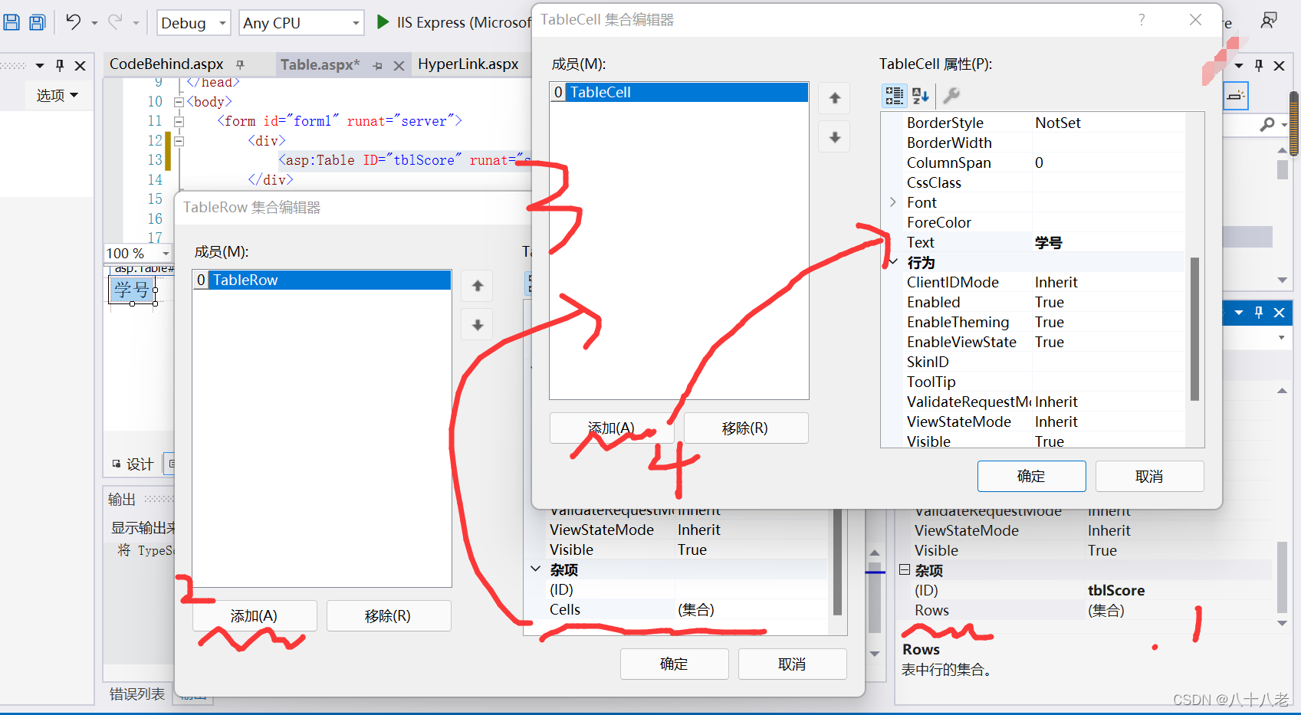Select the TableRow member in the list
Viewport: 1301px width, 715px height.
click(x=322, y=280)
